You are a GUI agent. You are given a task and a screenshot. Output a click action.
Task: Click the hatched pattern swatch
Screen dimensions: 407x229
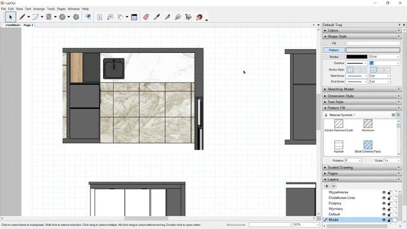[x=373, y=50]
